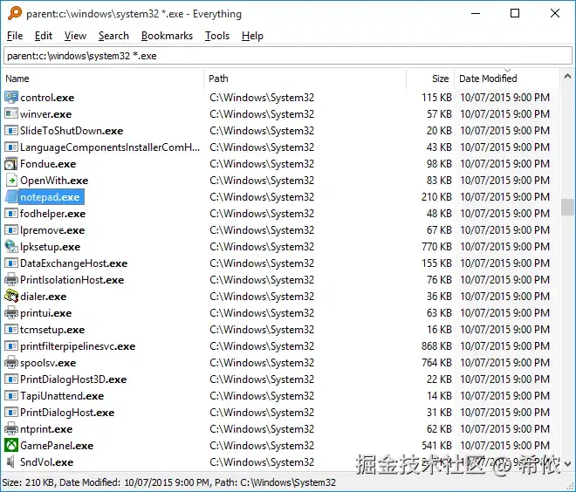Viewport: 576px width, 492px height.
Task: Click the dialer.exe phone icon
Action: click(11, 297)
